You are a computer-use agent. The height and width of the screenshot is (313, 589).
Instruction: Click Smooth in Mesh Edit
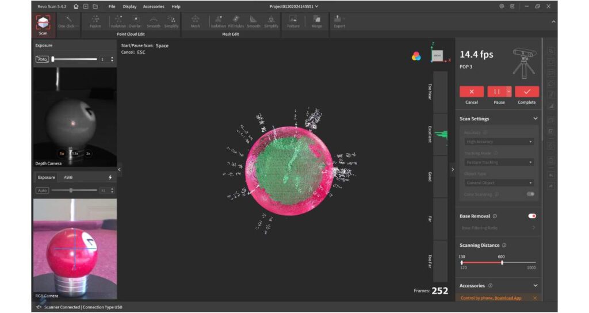254,22
